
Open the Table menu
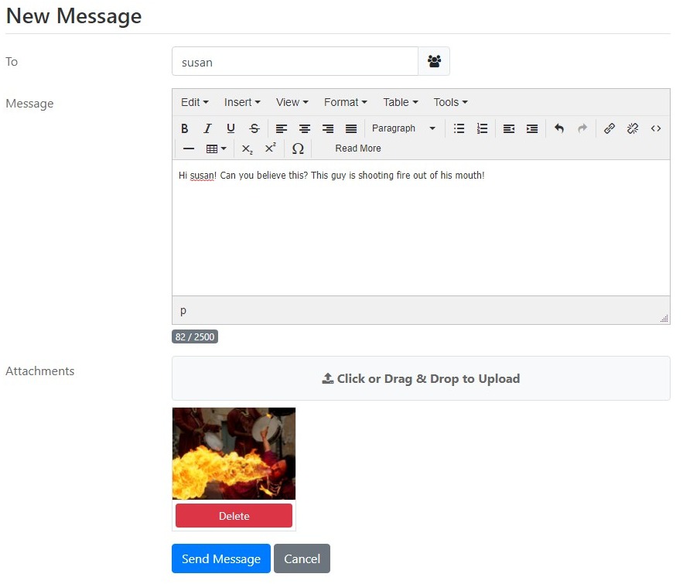(x=401, y=102)
